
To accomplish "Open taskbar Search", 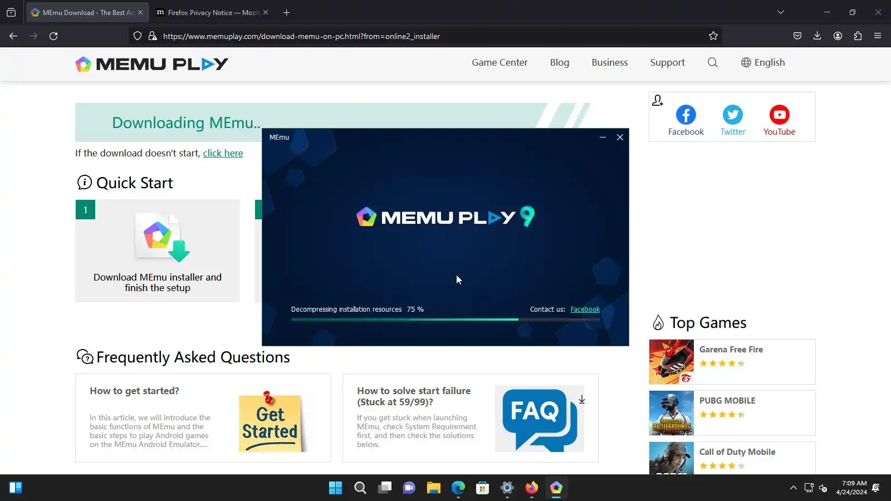I will (x=360, y=488).
